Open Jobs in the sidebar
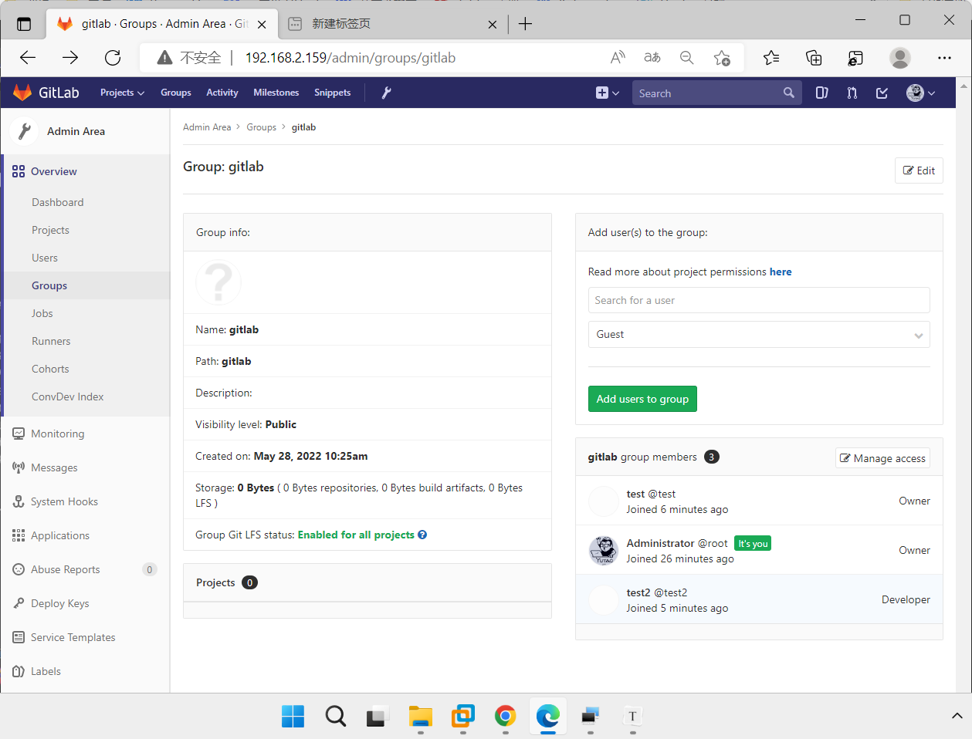 click(x=42, y=313)
